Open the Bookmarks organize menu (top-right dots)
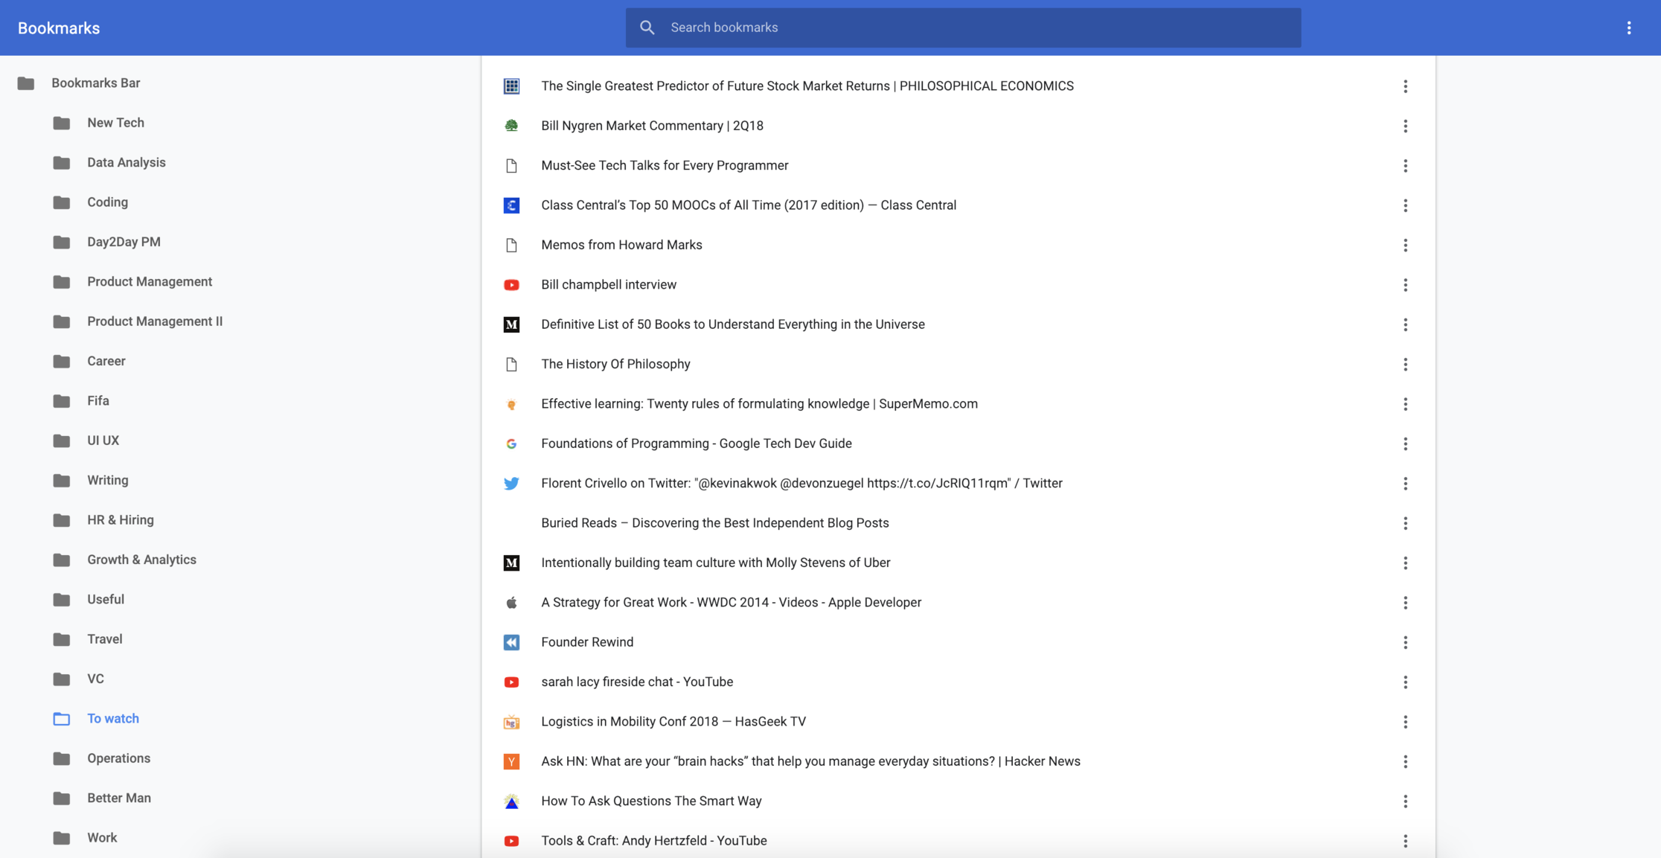This screenshot has height=858, width=1661. coord(1628,28)
